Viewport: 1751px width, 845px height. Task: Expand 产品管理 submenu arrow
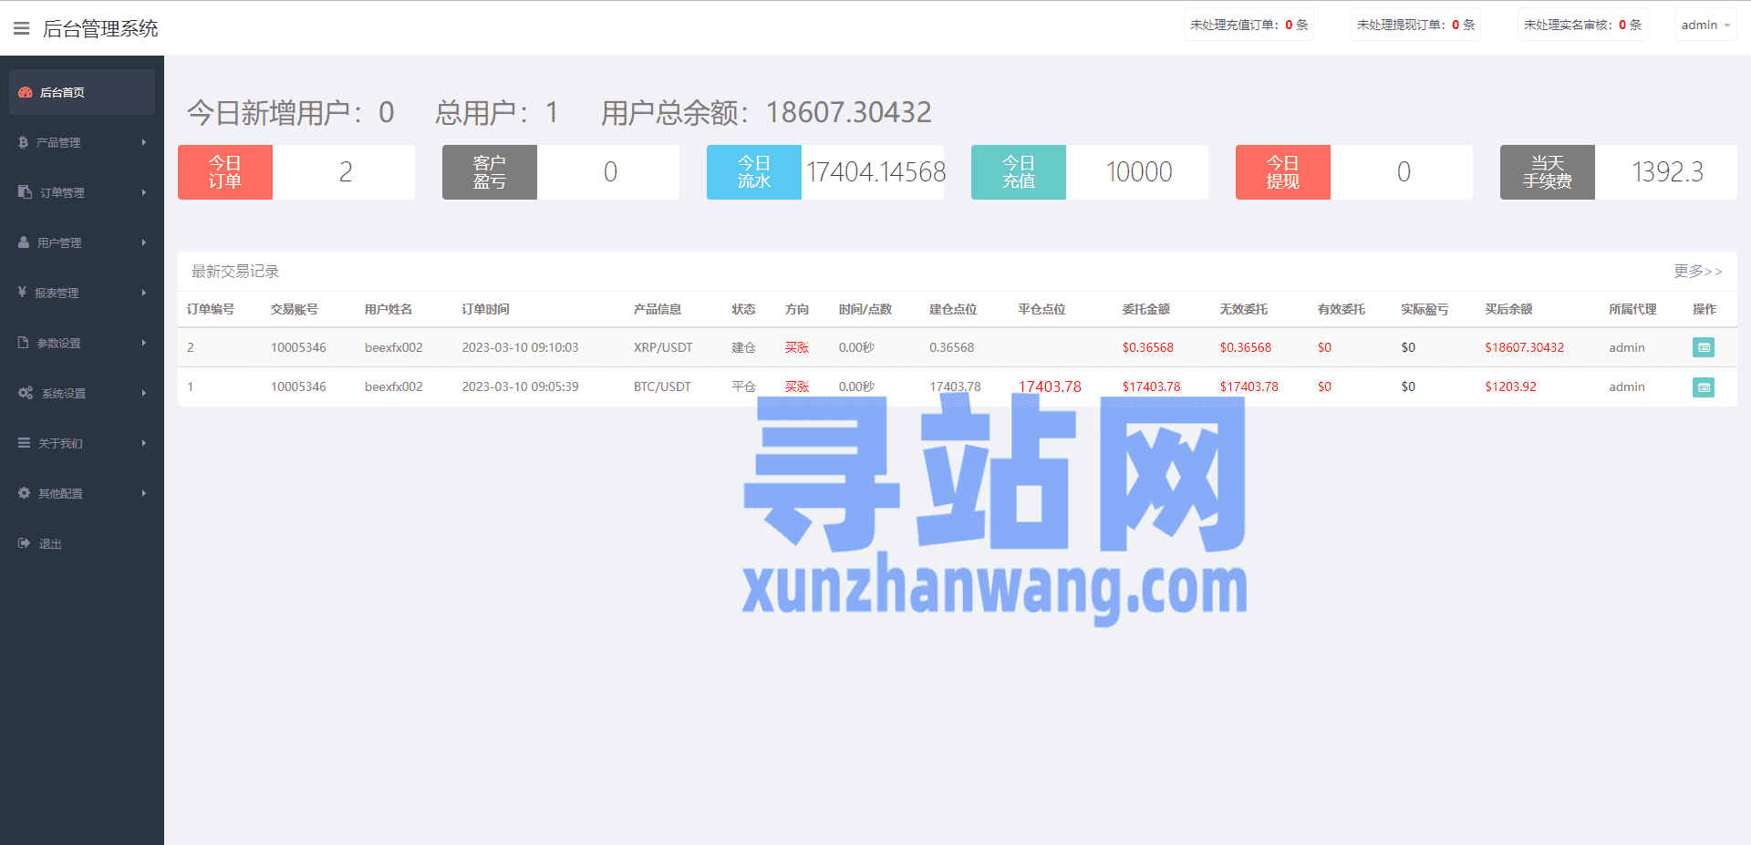click(x=144, y=142)
